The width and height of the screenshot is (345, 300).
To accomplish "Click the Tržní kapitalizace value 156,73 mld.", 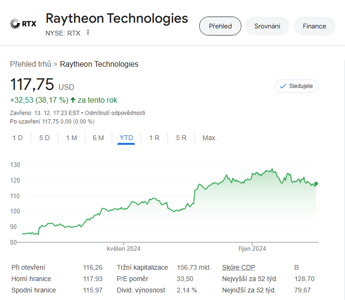I will (x=194, y=267).
